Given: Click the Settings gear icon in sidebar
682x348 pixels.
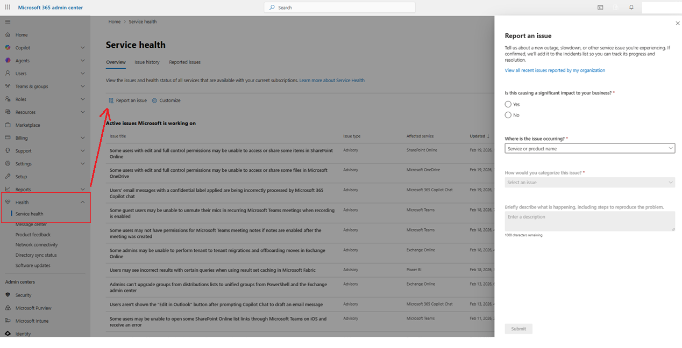Looking at the screenshot, I should tap(8, 164).
